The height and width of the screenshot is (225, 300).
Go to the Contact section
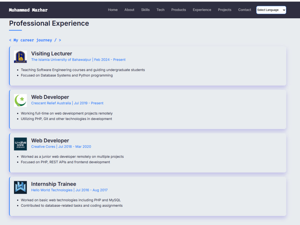(244, 10)
